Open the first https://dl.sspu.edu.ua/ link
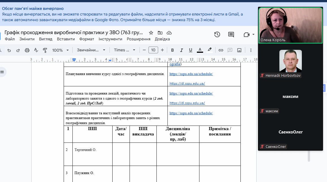This screenshot has width=327, height=182. [187, 84]
